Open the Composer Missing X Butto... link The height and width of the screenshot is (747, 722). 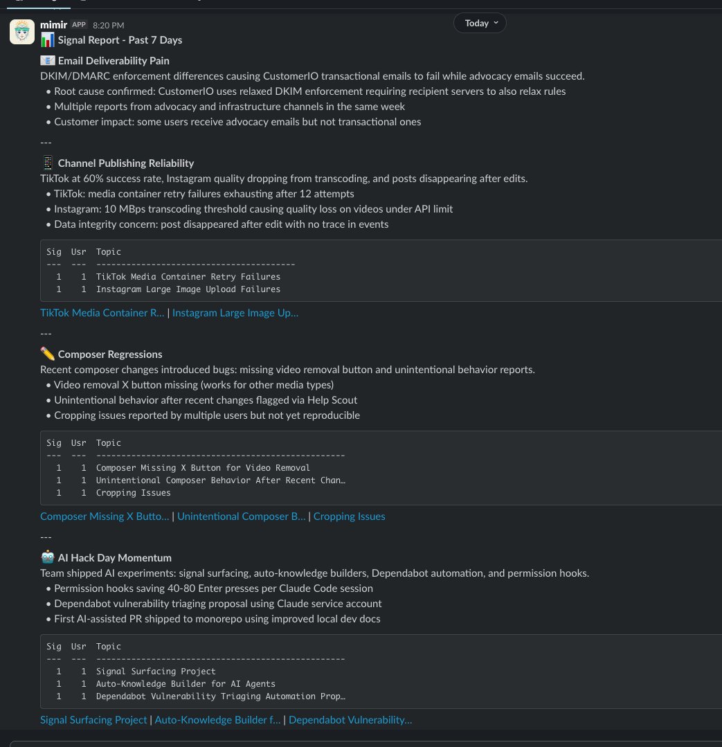105,516
